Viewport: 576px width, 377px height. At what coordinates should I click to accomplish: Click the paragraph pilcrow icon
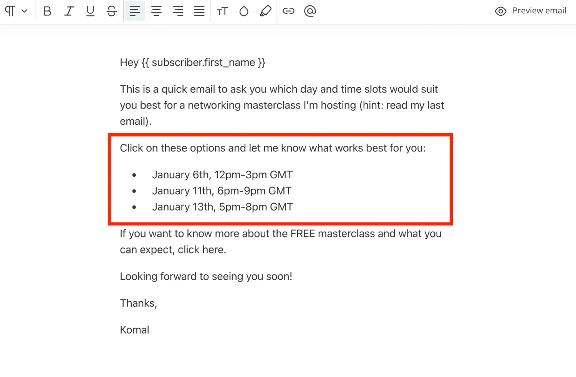click(10, 11)
